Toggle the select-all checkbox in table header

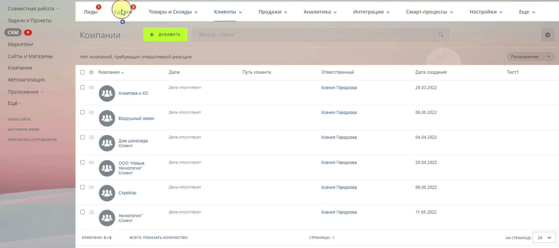click(x=83, y=73)
